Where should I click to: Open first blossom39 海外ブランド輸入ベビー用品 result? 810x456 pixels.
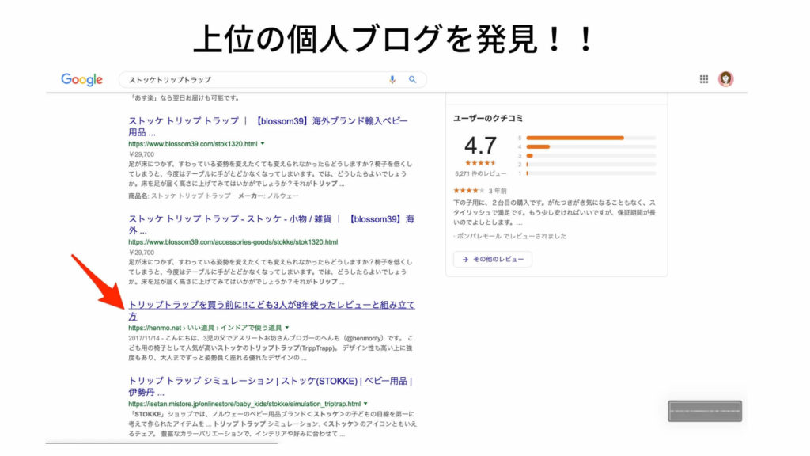pos(268,127)
